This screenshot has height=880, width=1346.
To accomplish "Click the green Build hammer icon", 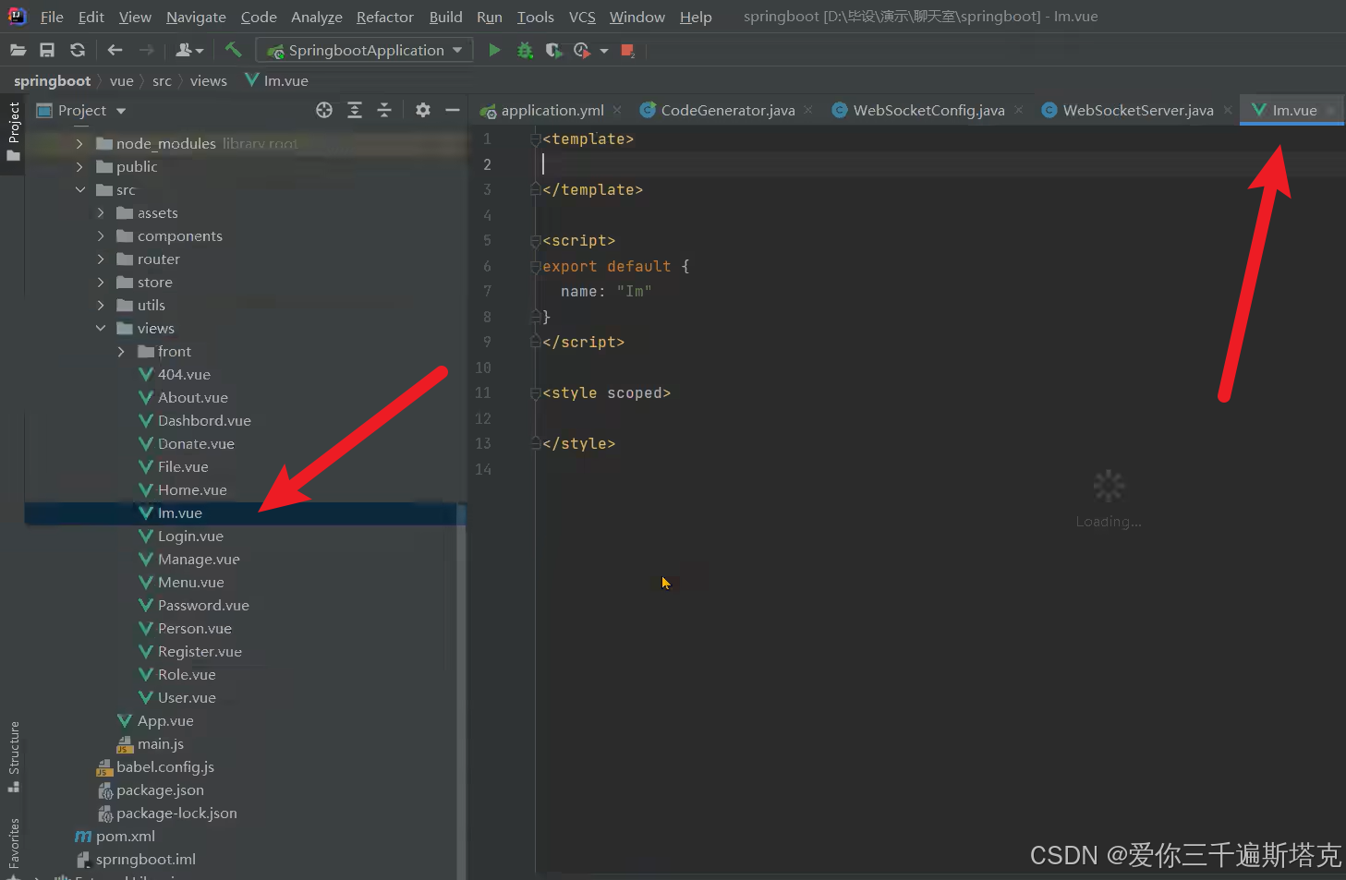I will (x=233, y=50).
